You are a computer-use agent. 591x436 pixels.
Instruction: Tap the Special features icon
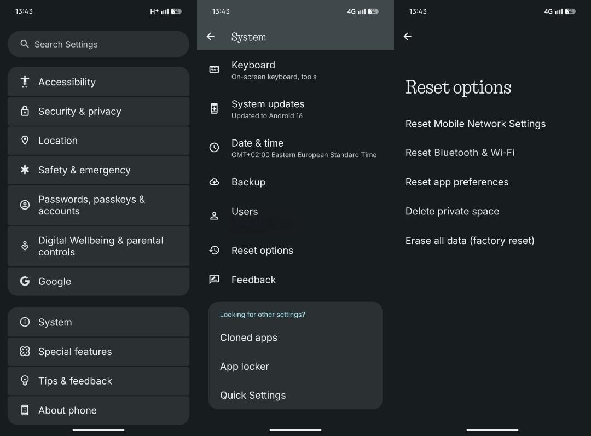click(25, 352)
